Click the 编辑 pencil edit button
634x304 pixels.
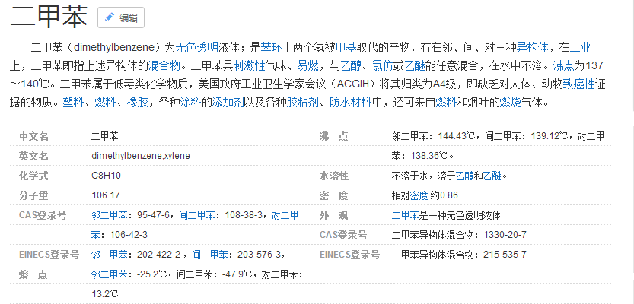(x=121, y=17)
